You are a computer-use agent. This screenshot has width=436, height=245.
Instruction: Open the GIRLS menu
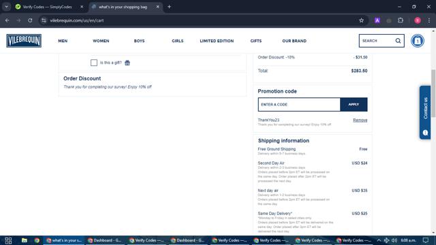(x=177, y=41)
